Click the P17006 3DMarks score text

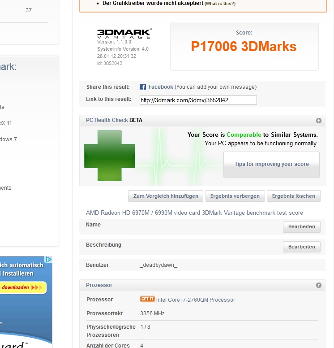click(x=244, y=46)
